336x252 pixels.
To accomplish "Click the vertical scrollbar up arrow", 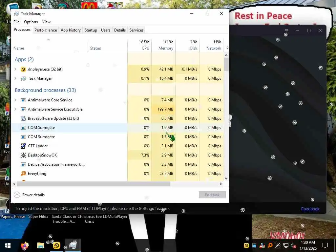I will (226, 55).
